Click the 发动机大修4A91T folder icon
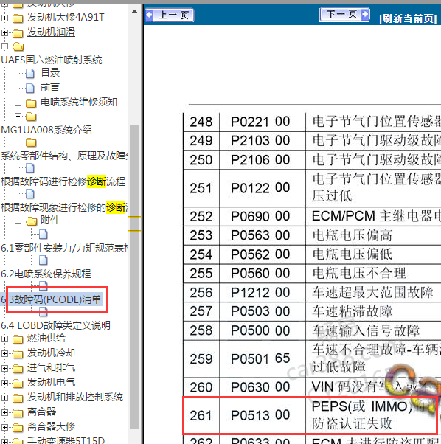 point(18,18)
